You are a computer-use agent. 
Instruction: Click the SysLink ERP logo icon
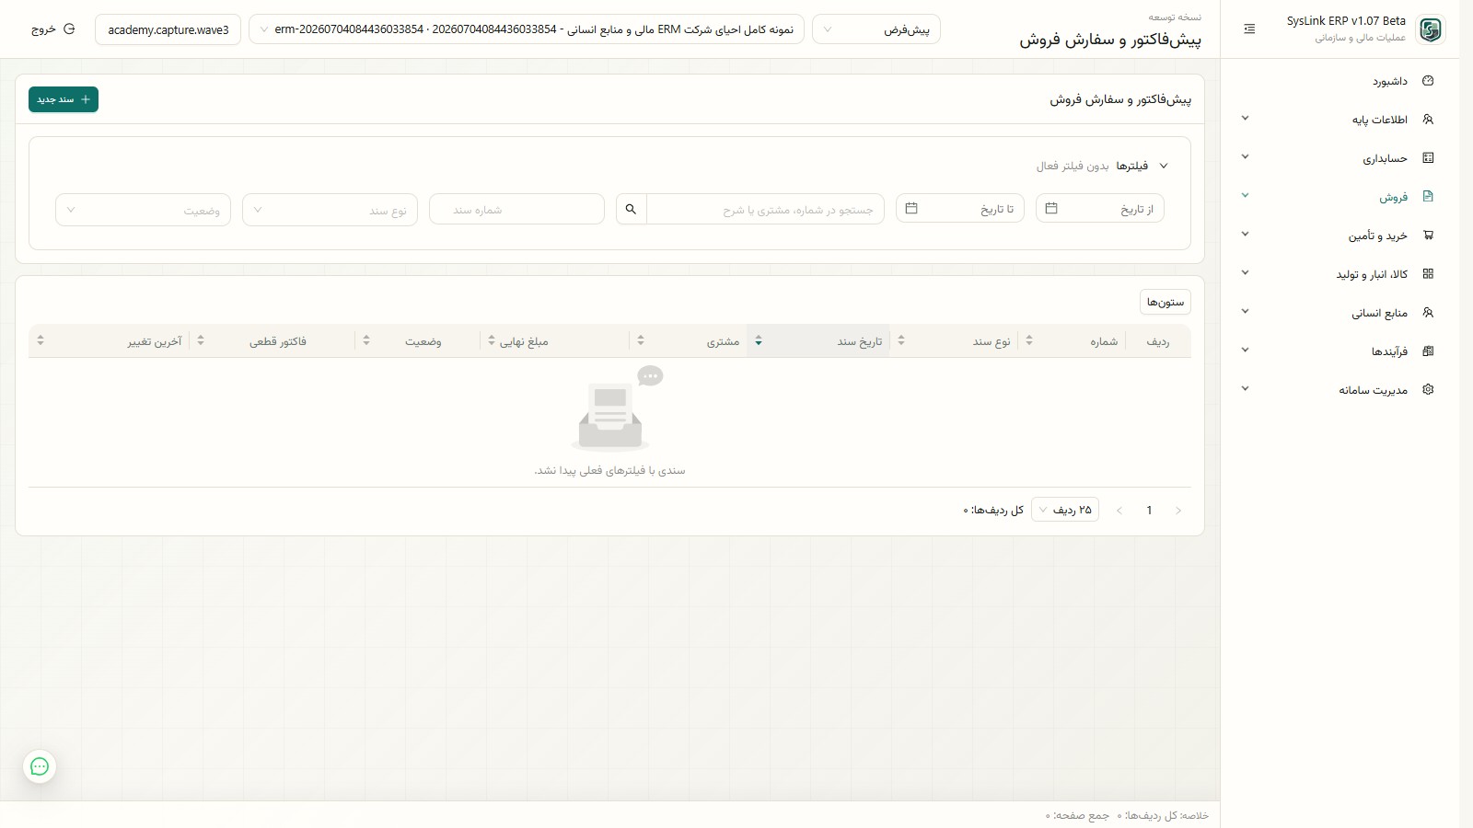1430,29
